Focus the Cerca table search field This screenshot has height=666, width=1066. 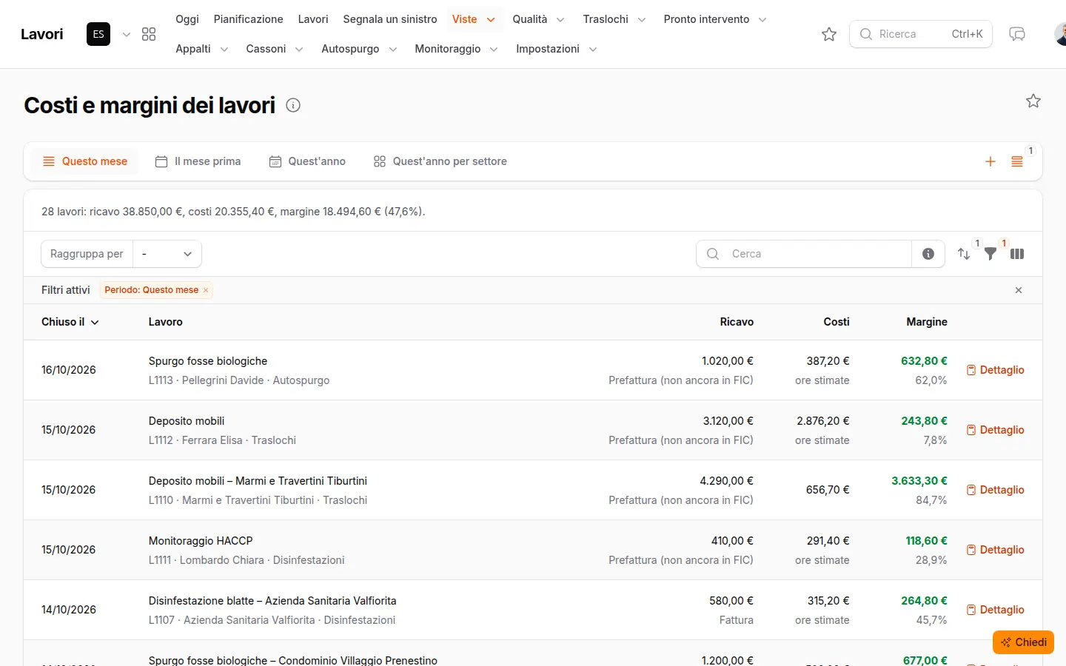[x=804, y=254]
